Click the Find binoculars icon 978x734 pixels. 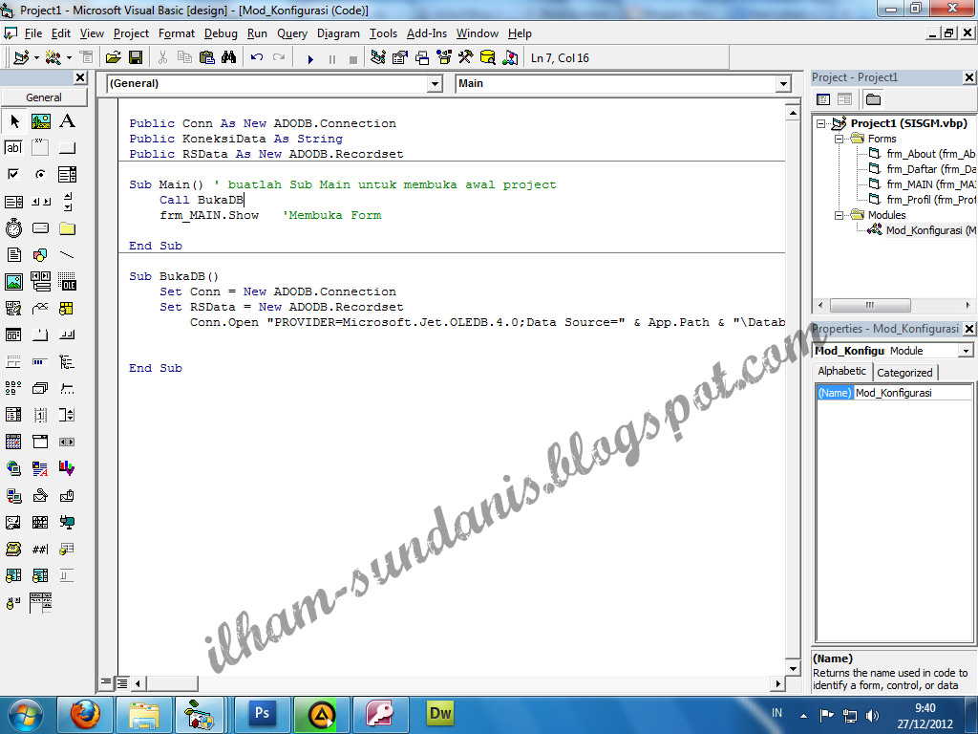[229, 58]
